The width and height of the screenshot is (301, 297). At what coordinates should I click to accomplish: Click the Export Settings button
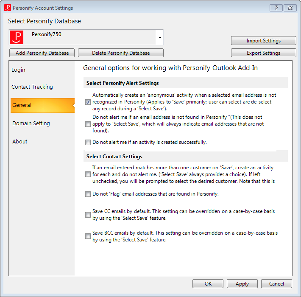[264, 53]
